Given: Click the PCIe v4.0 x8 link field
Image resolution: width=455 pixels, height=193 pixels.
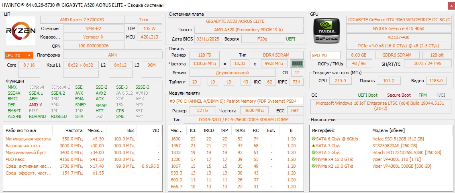Looking at the screenshot, I should 398,46.
